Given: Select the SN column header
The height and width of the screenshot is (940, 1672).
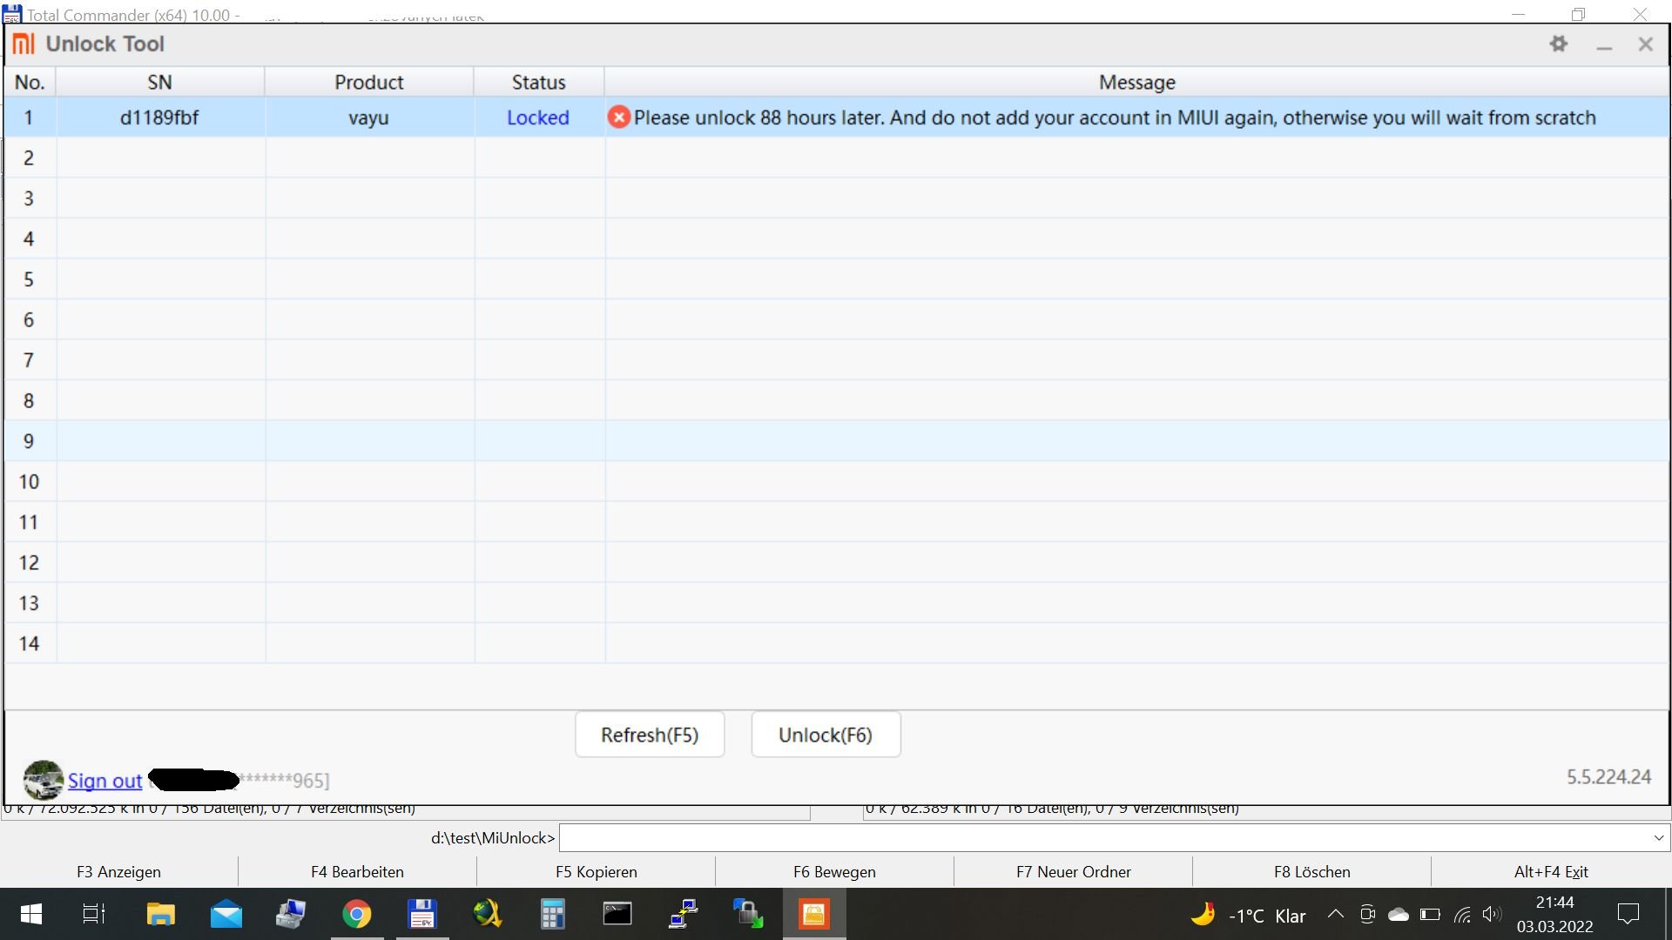Looking at the screenshot, I should (160, 82).
